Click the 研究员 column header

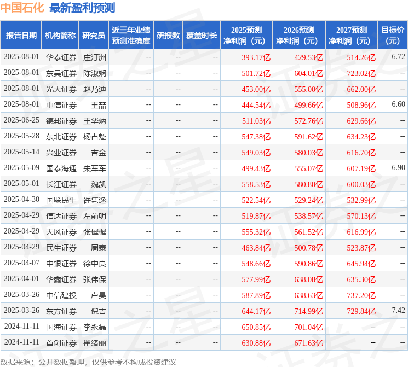coord(94,36)
